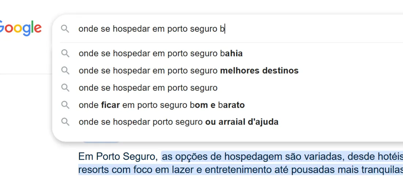The width and height of the screenshot is (403, 176).
Task: Click the search icon beside plain 'porto seguro' suggestion
Action: click(x=65, y=88)
